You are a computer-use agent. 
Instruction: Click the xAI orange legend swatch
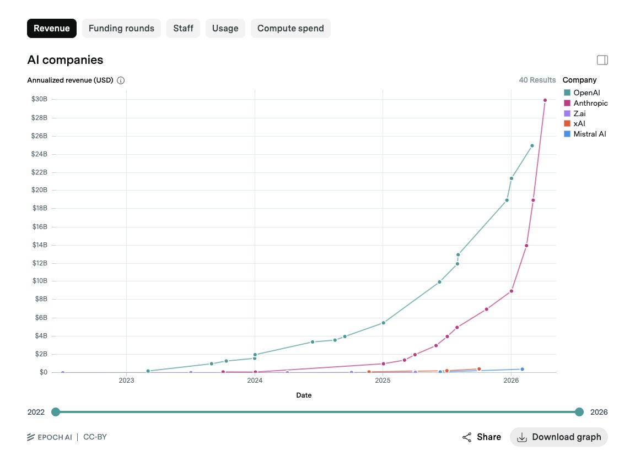567,123
